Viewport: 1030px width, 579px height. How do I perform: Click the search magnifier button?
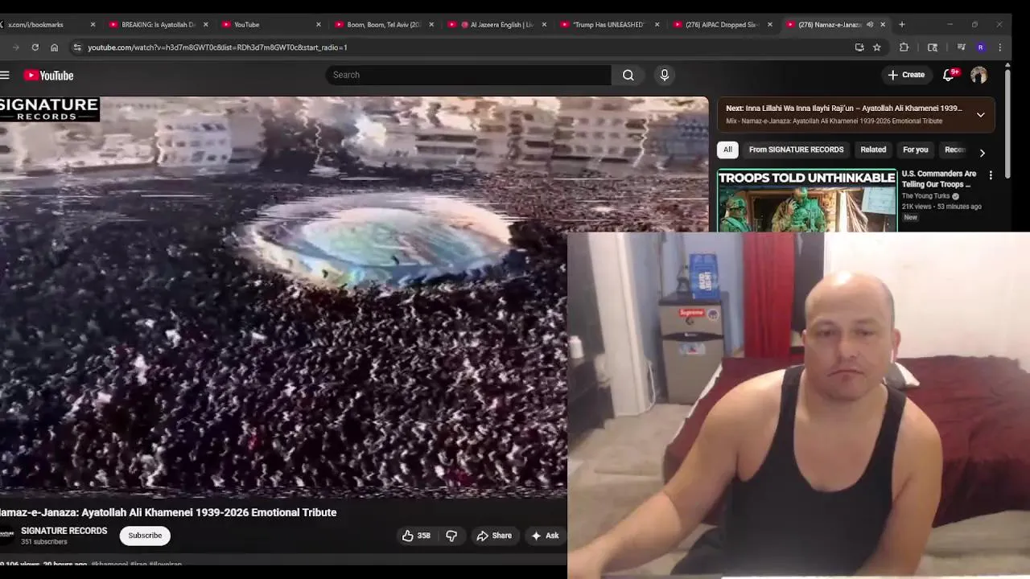click(x=628, y=75)
